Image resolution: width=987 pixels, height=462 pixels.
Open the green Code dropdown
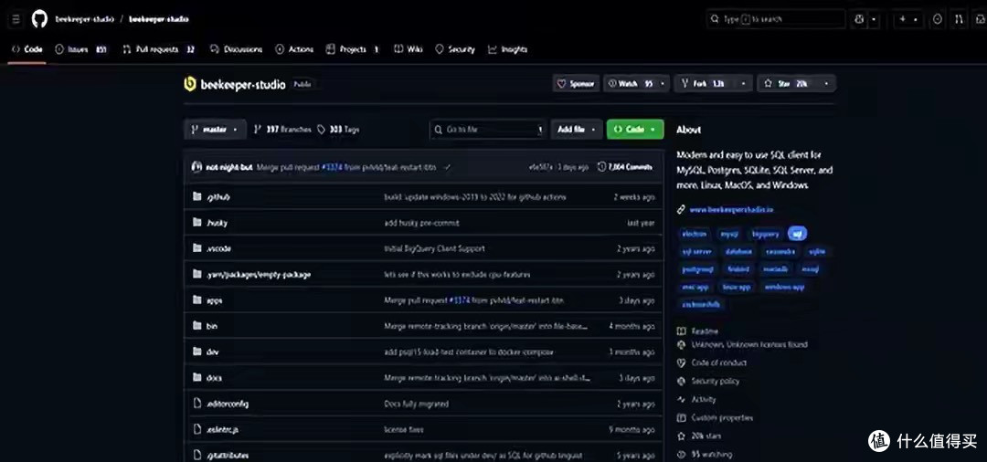coord(635,130)
